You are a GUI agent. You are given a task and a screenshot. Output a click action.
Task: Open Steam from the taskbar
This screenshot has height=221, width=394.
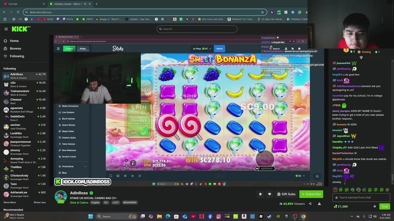(x=269, y=216)
